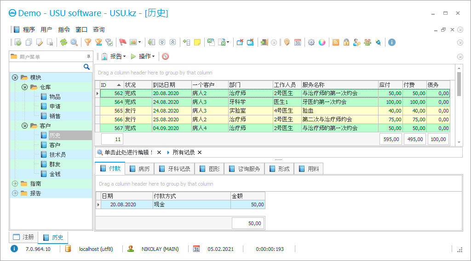Expand the 指南 folder in tree

click(x=15, y=183)
